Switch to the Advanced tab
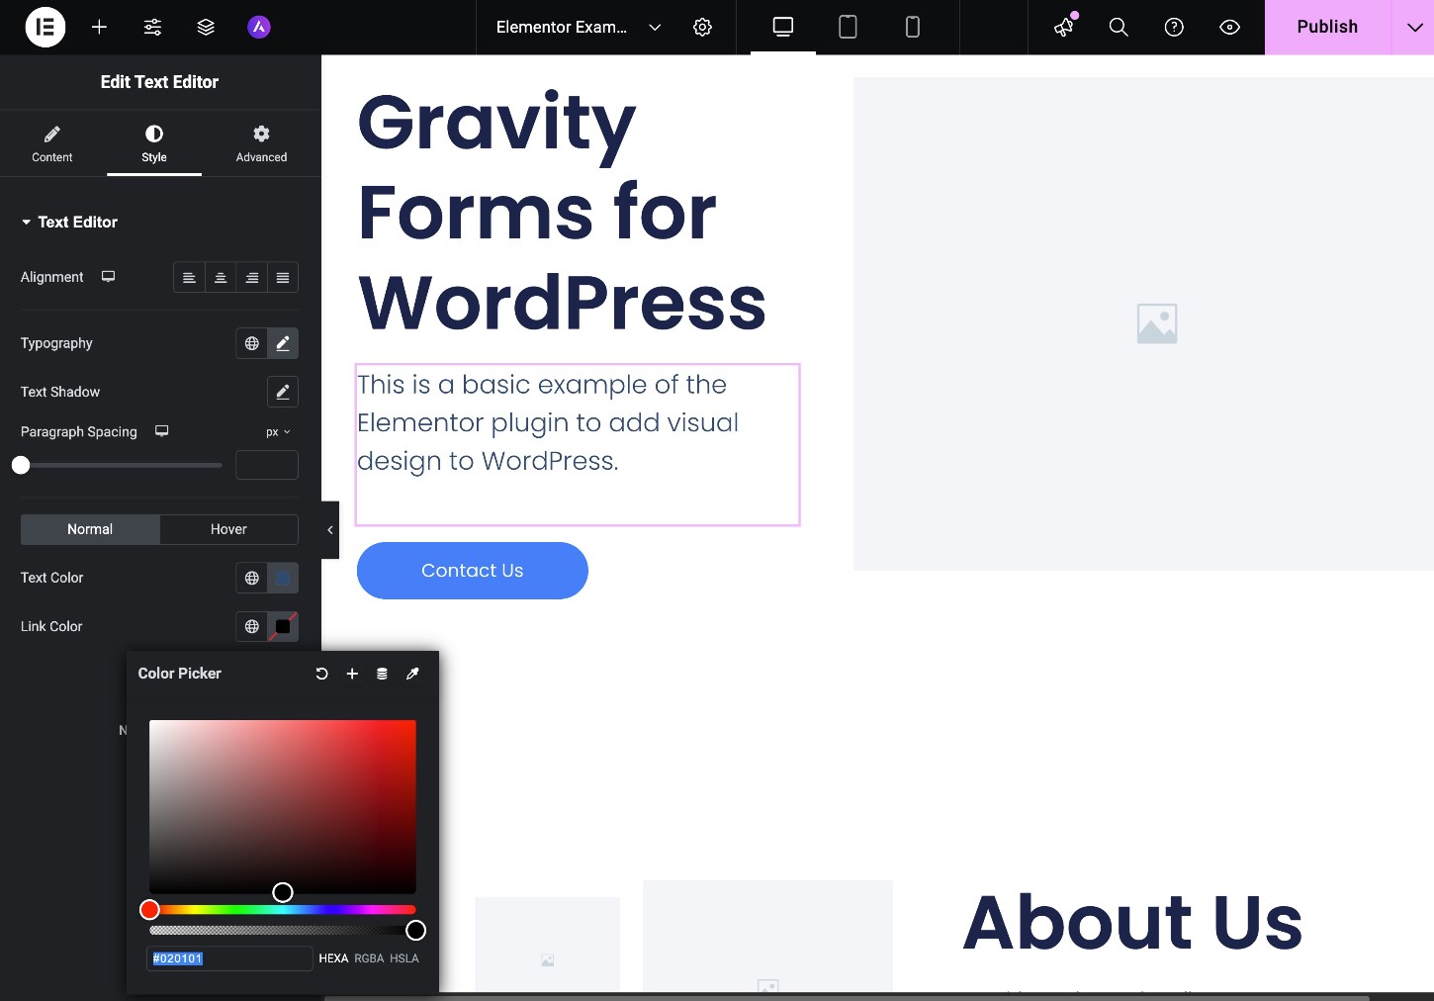This screenshot has height=1001, width=1434. [260, 143]
